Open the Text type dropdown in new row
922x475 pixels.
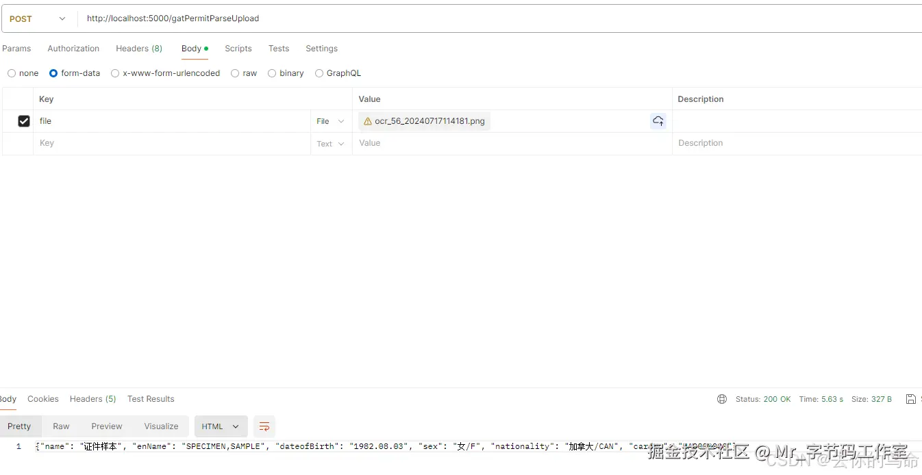coord(331,144)
